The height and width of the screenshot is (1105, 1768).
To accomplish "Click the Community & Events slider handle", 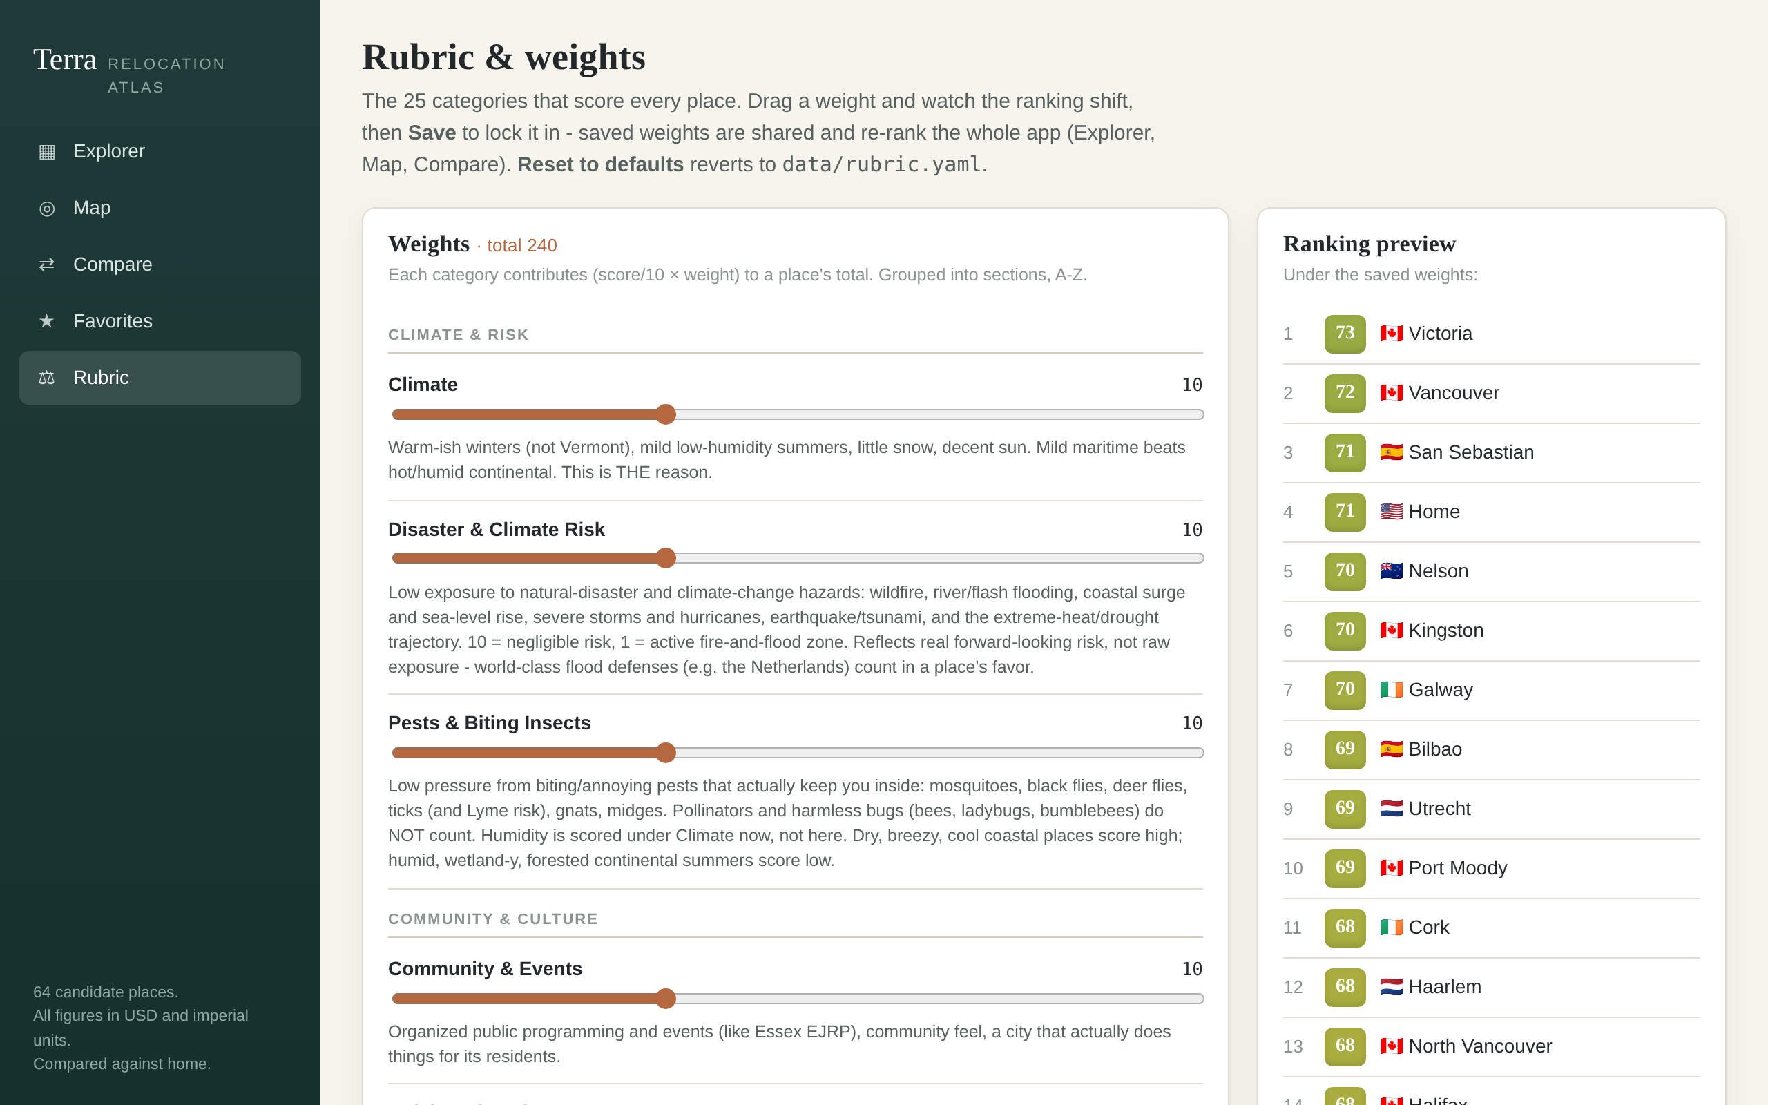I will 666,999.
